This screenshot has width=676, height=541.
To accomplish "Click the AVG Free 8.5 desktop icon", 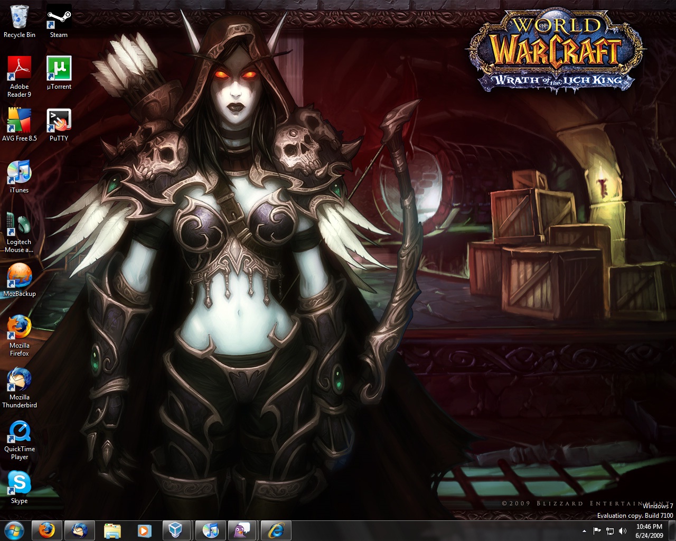I will [20, 125].
